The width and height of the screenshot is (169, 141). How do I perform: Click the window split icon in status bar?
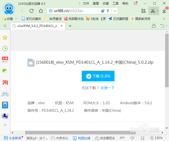coord(143,138)
